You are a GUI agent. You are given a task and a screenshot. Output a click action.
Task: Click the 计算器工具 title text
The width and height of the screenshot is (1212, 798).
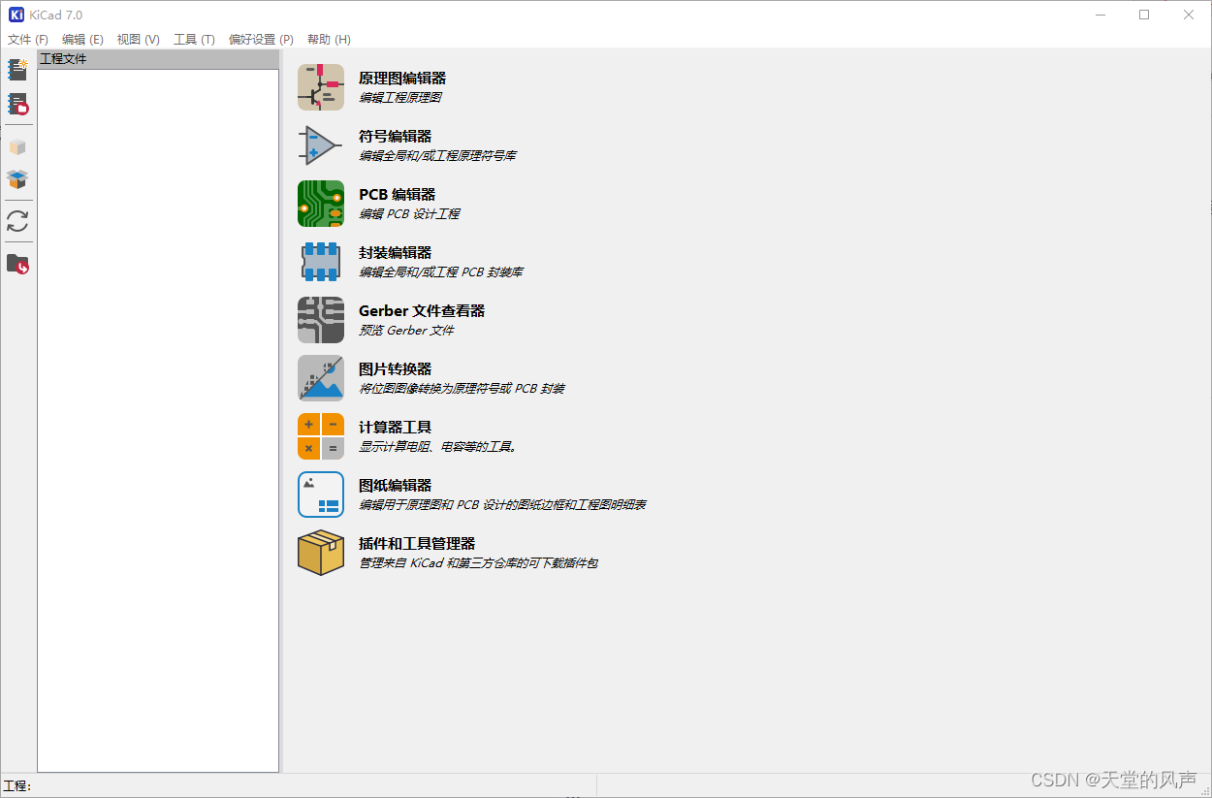[x=396, y=428]
